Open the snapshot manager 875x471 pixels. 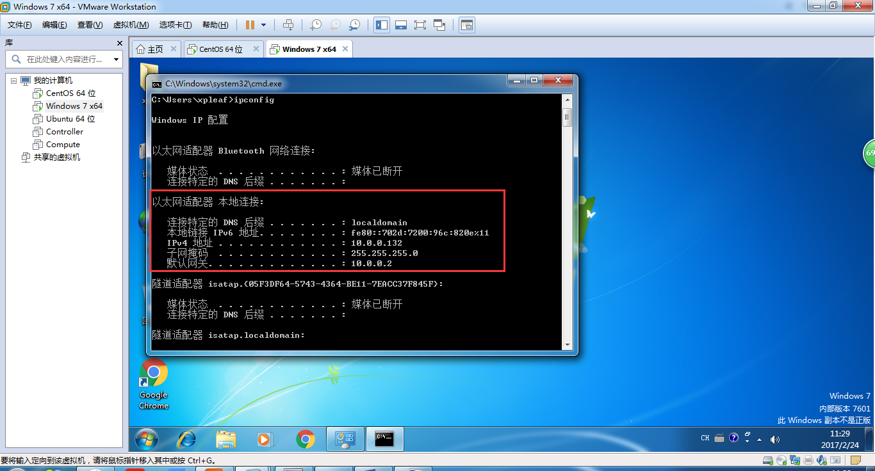tap(354, 25)
